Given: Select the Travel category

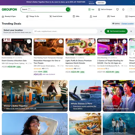Looking at the screenshot, I should pos(111,16).
